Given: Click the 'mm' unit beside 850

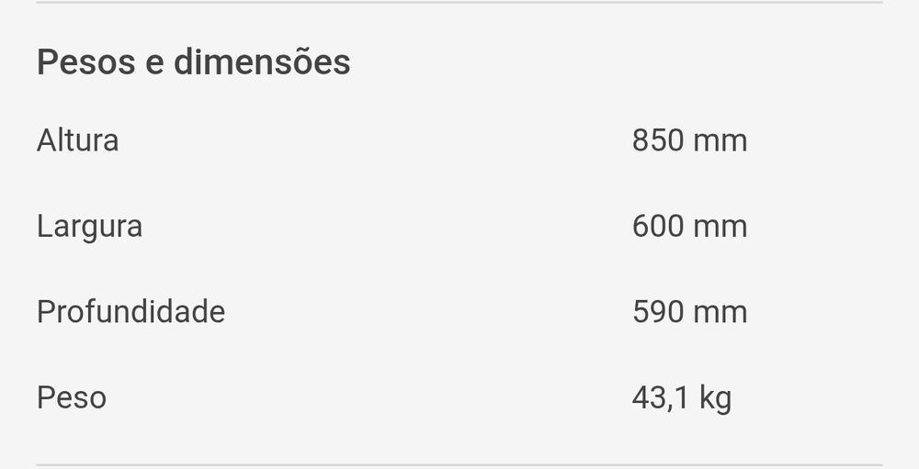Looking at the screenshot, I should 720,140.
